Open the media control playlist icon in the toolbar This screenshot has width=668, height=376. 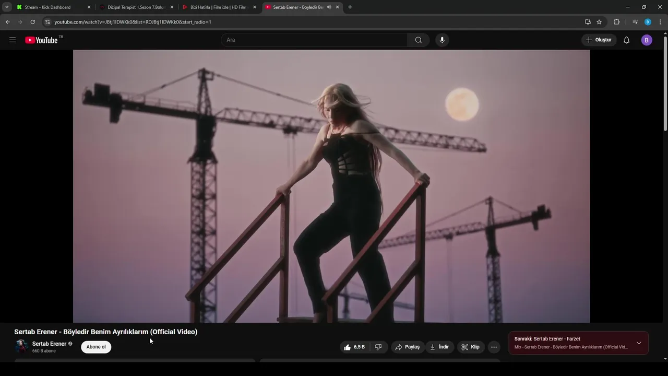(635, 22)
